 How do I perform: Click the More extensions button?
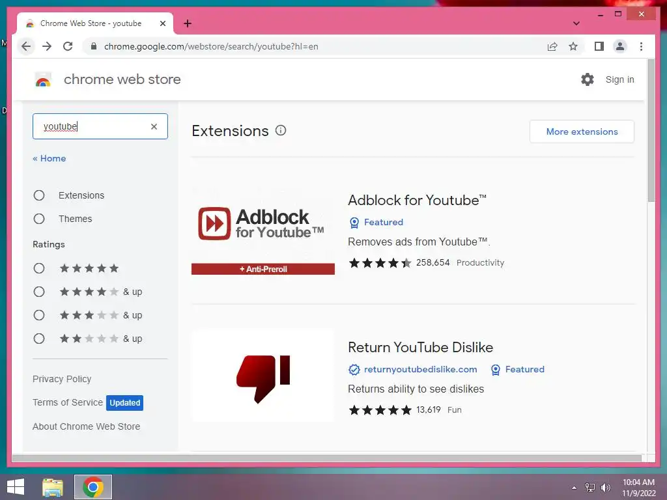tap(582, 132)
